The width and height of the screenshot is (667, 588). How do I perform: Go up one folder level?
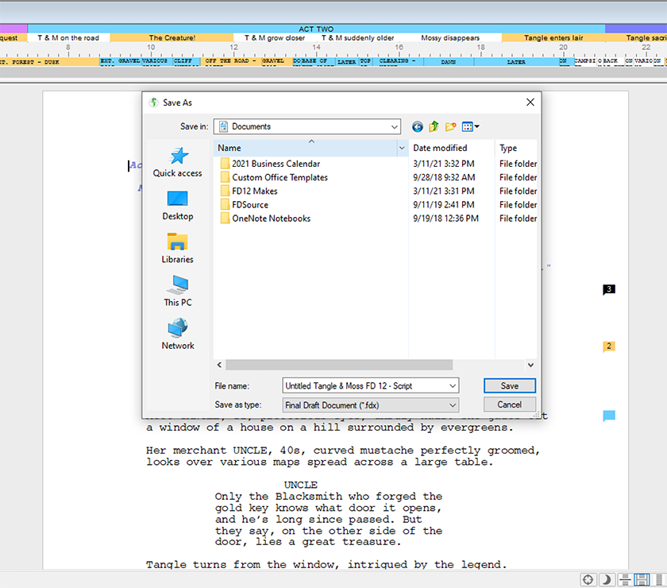coord(434,126)
